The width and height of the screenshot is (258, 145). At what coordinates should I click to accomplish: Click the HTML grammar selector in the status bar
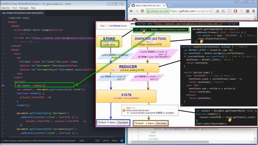(x=114, y=141)
